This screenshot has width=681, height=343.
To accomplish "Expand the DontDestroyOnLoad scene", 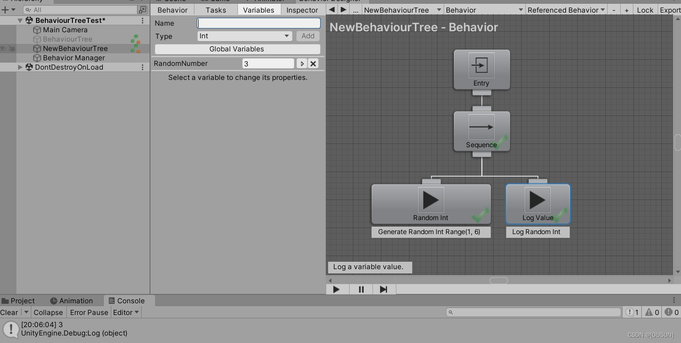I will 20,67.
